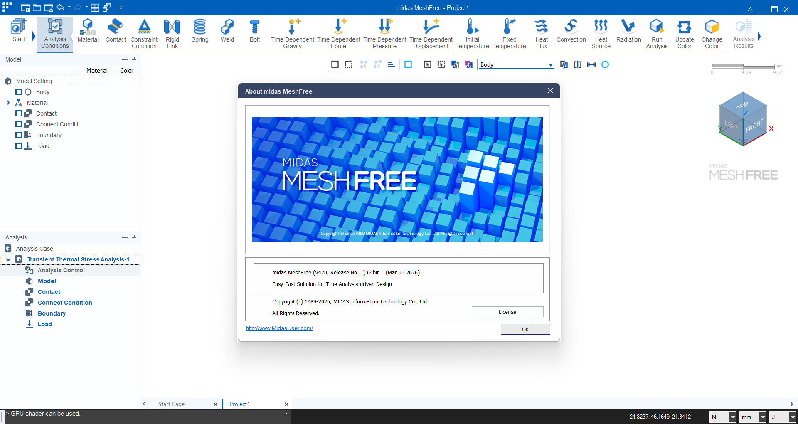
Task: Select Model Setting tree root
Action: click(34, 81)
